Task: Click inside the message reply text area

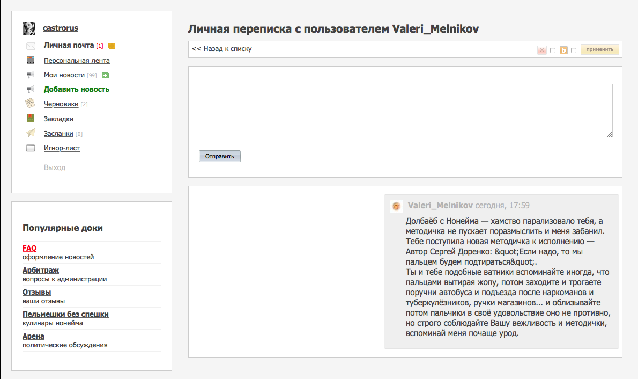Action: pyautogui.click(x=405, y=111)
